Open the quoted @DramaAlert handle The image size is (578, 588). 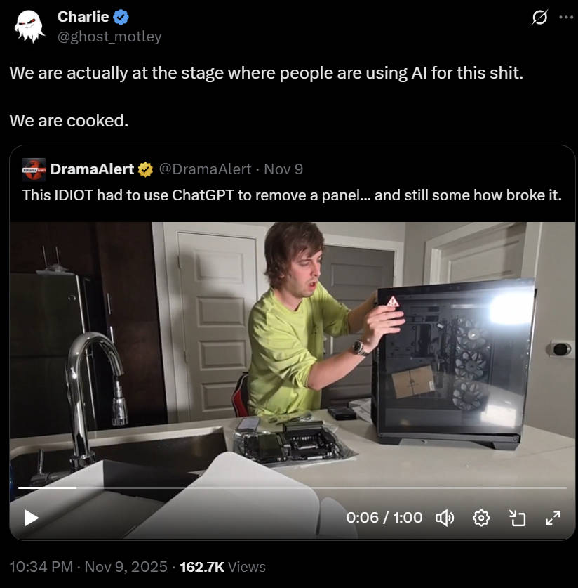pyautogui.click(x=205, y=169)
